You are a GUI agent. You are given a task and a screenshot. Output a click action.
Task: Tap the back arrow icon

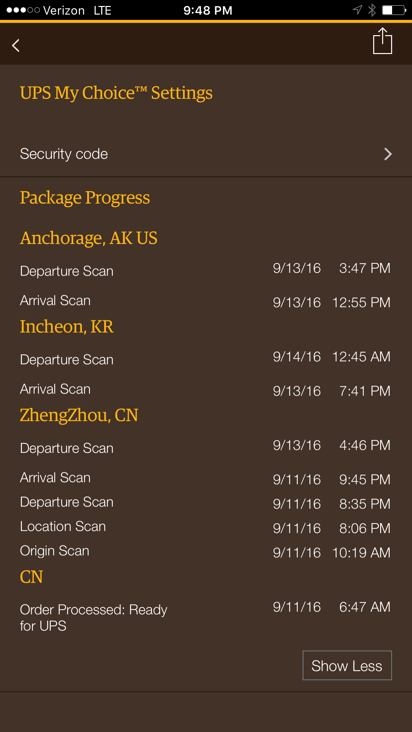[x=16, y=45]
